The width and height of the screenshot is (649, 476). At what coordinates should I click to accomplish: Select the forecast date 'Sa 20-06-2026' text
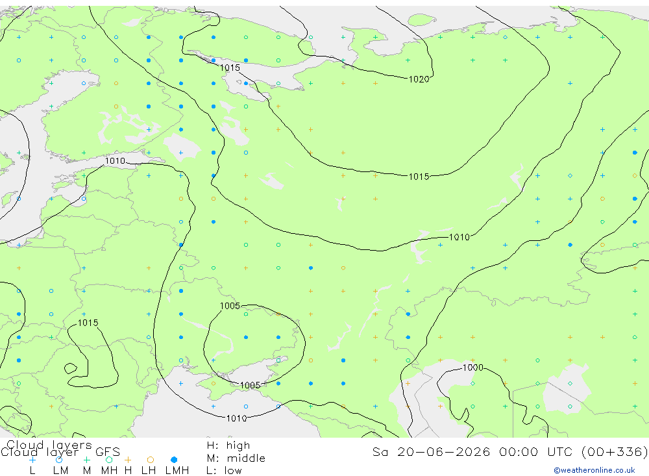tap(432, 451)
